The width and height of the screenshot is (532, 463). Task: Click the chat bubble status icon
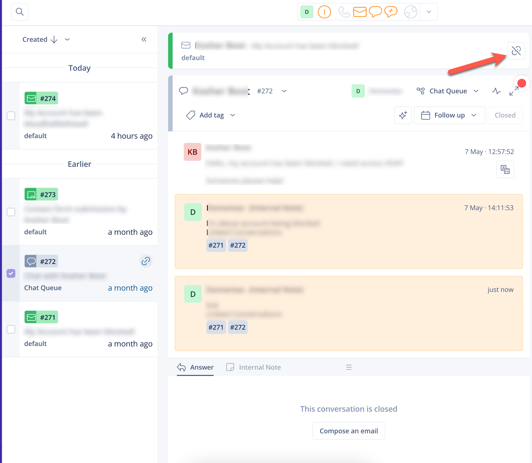click(375, 12)
